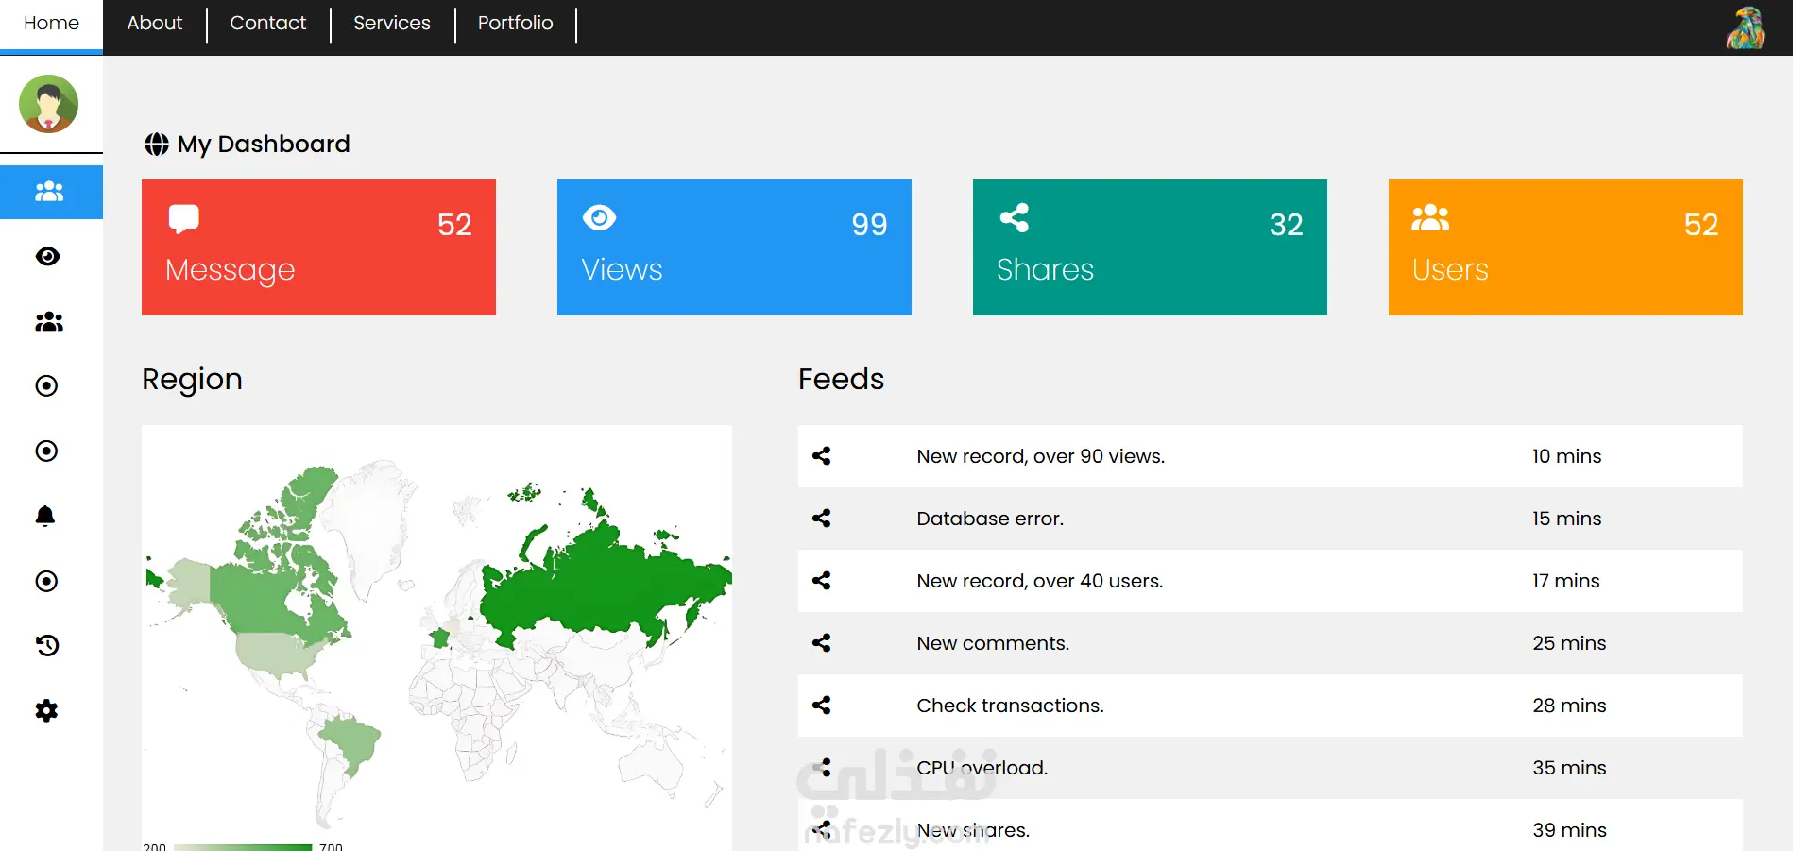This screenshot has width=1793, height=851.
Task: Click the '25 mins' timestamp
Action: pyautogui.click(x=1569, y=643)
